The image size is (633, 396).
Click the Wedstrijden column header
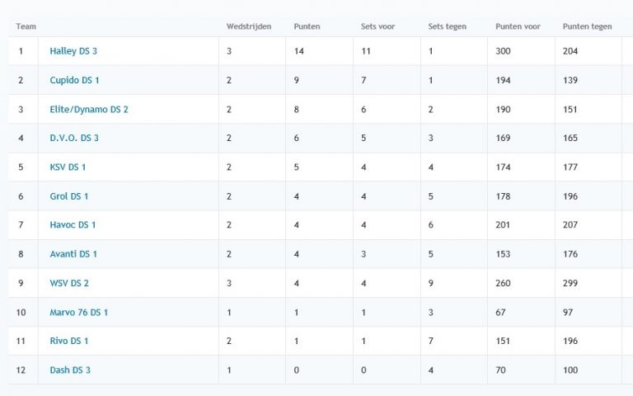[x=249, y=26]
